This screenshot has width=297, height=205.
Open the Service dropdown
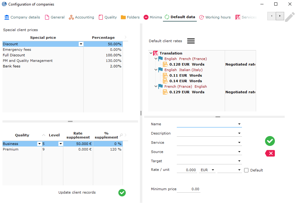239,143
